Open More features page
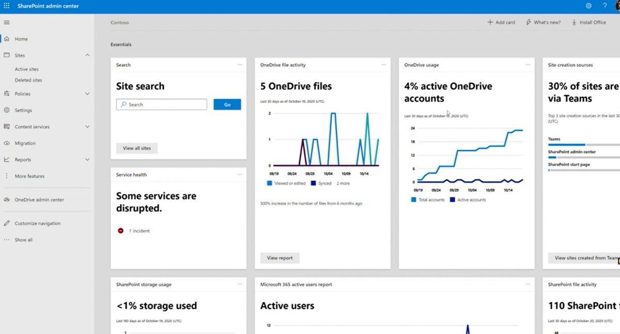 pyautogui.click(x=29, y=176)
